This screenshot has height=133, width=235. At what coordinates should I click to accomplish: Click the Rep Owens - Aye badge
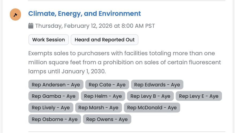(x=107, y=119)
